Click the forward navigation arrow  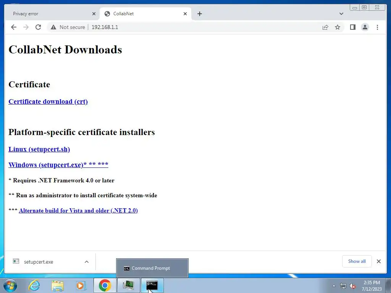click(26, 27)
